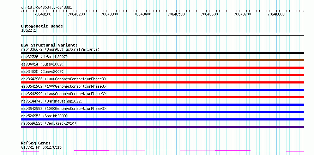Open the nsv6144743 (ByrskaBishop2022) label
Screen dimensions: 314x155
pos(52,101)
